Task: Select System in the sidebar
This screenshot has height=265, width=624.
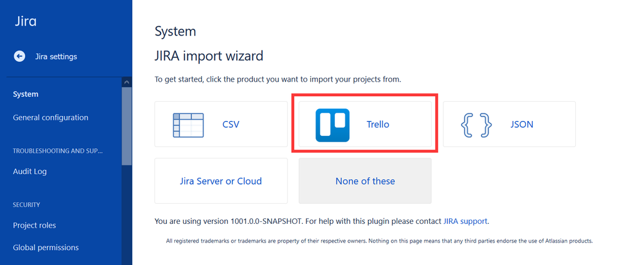Action: point(26,94)
